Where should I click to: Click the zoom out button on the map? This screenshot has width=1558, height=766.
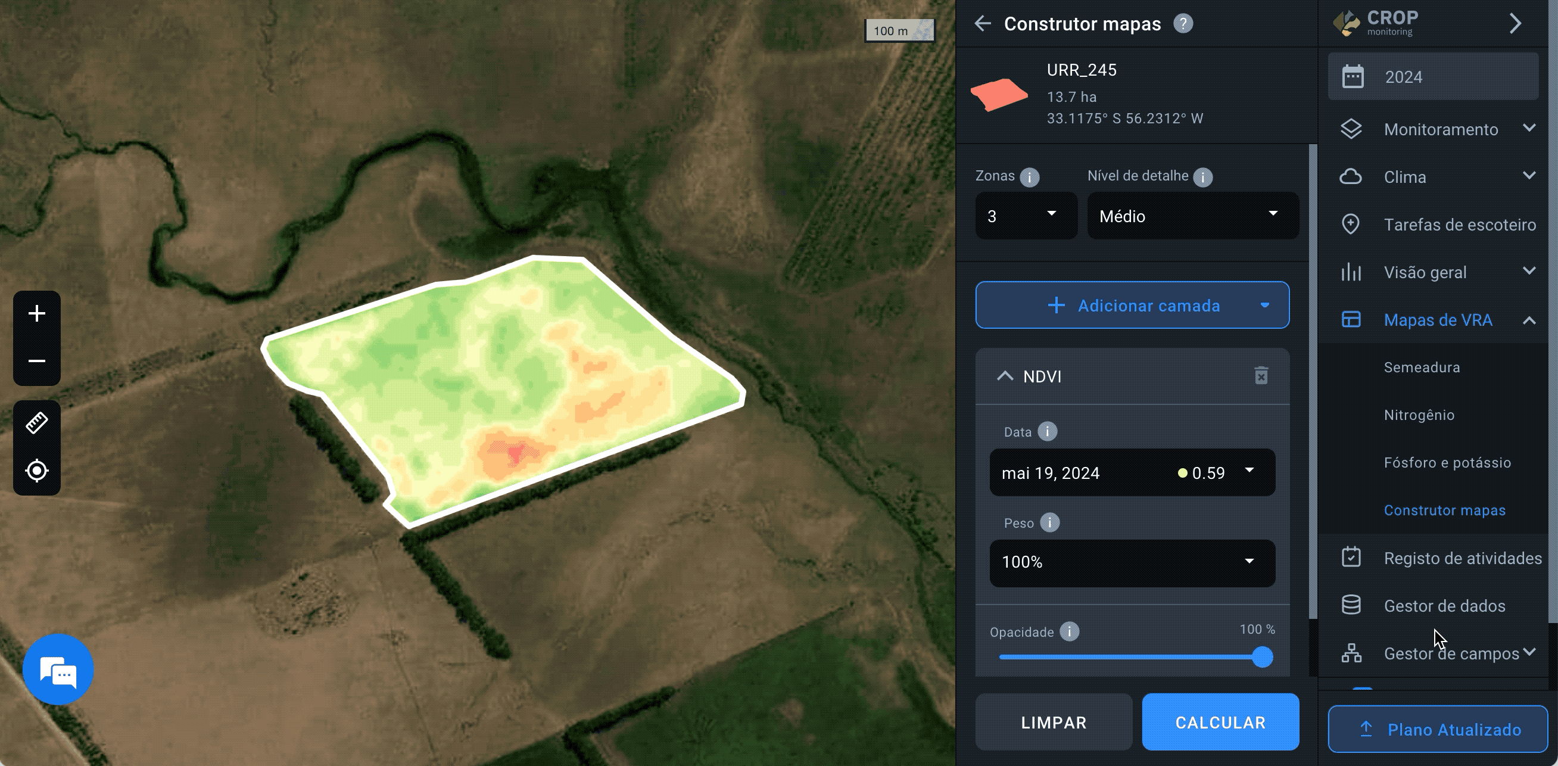coord(36,360)
